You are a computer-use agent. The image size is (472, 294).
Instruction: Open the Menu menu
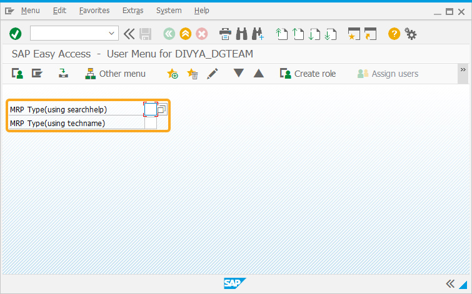pos(31,11)
